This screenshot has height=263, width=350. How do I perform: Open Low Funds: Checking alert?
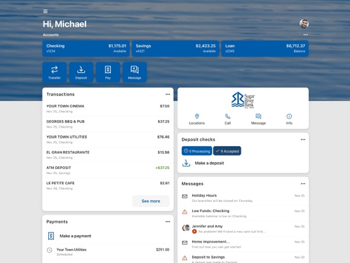tap(243, 213)
